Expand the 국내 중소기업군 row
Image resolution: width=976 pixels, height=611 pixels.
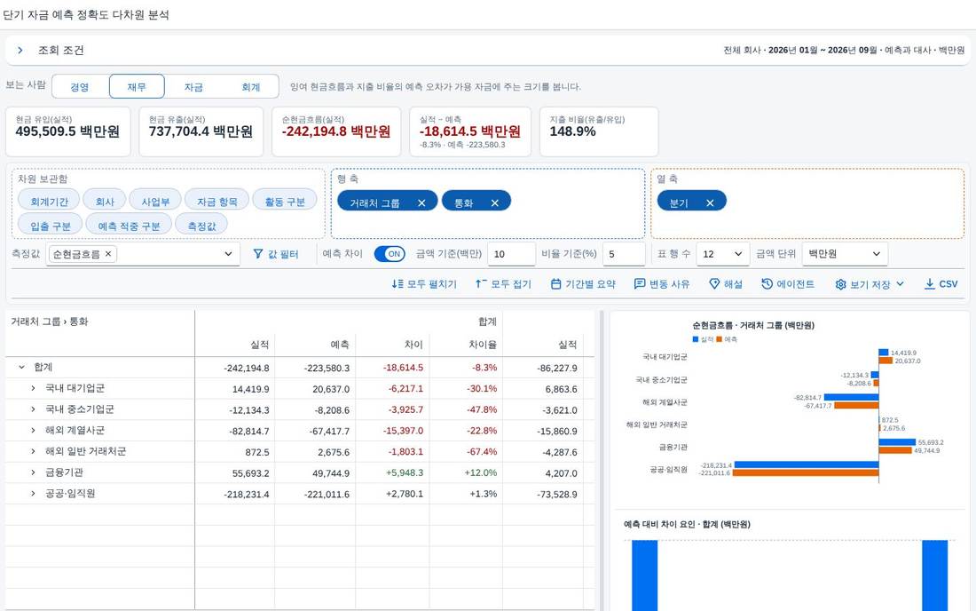coord(33,409)
